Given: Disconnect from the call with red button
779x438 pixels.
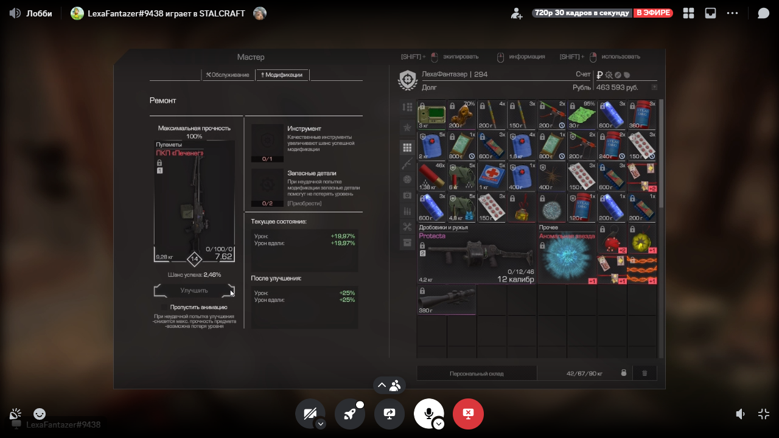Looking at the screenshot, I should point(468,414).
